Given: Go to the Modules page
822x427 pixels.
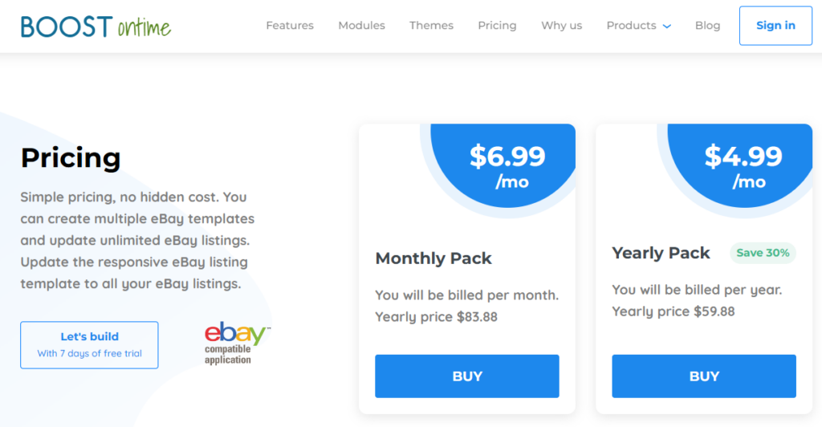Looking at the screenshot, I should click(x=361, y=26).
